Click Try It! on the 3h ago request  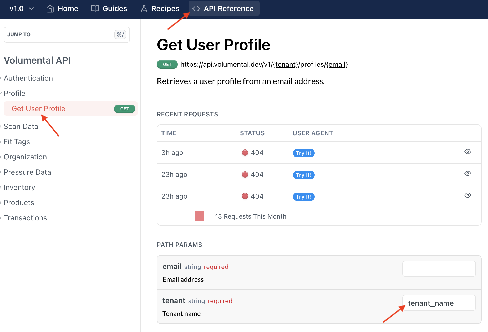coord(303,153)
